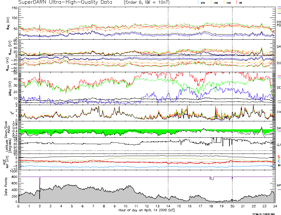This screenshot has width=281, height=215.
Task: Click the 150 tick on the top panel
Action: 15,8
